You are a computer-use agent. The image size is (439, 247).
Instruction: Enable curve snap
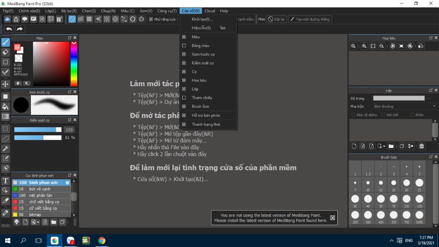coord(124,19)
